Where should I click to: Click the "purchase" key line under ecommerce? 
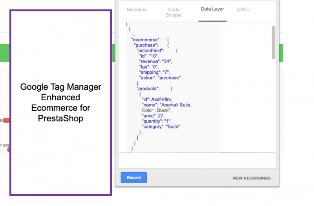146,45
